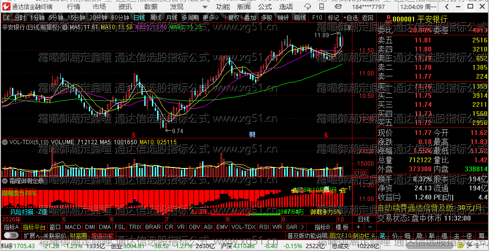489x251 pixels.
Task: Toggle the 弹 pill switch in the bottom left
Action: 11,235
